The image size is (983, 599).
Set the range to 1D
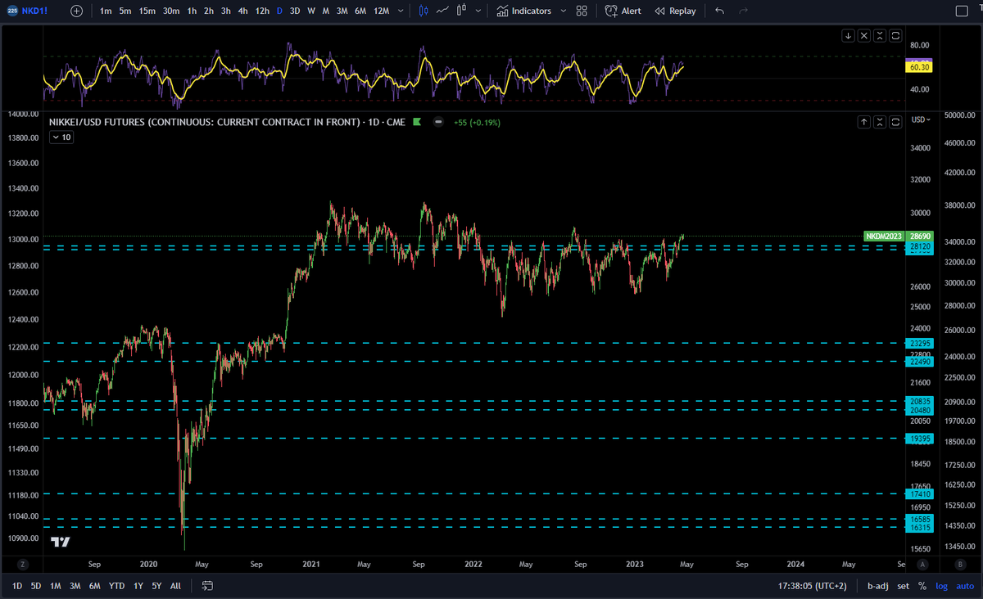tap(16, 586)
